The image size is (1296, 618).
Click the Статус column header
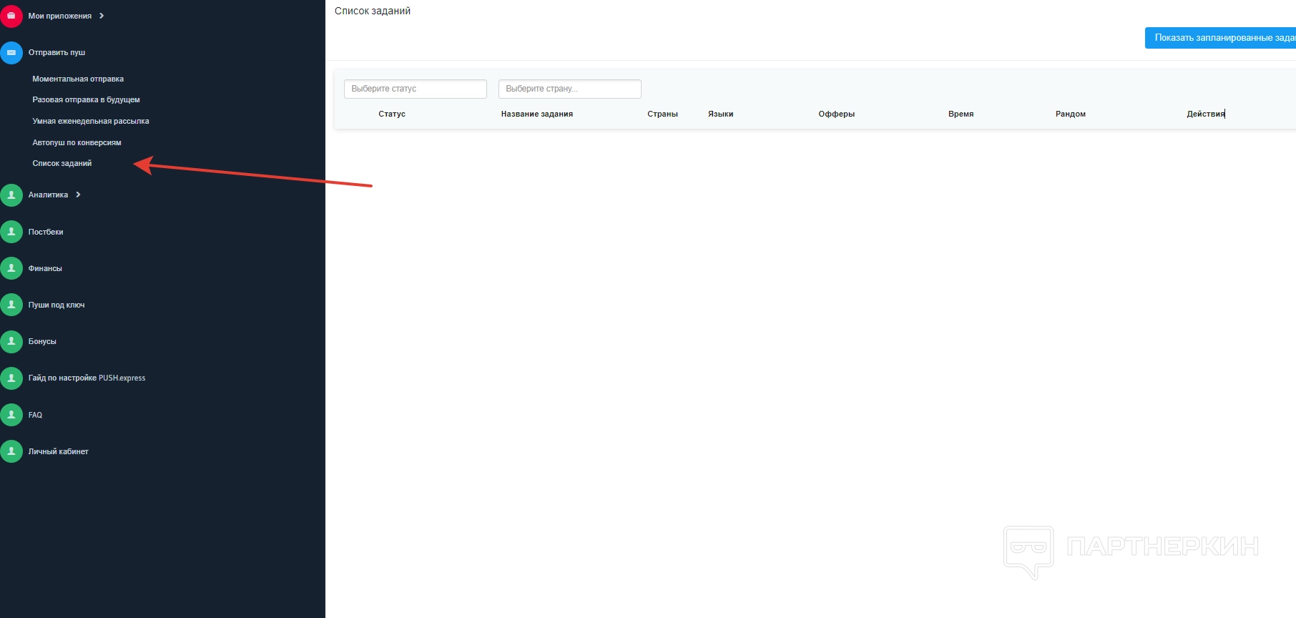pyautogui.click(x=392, y=114)
